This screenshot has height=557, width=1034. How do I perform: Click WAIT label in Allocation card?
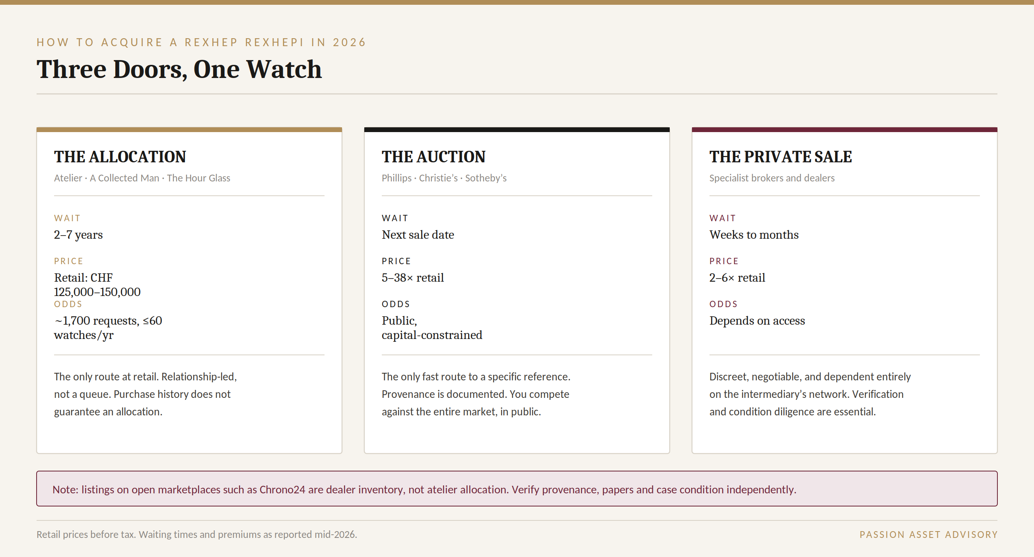68,218
